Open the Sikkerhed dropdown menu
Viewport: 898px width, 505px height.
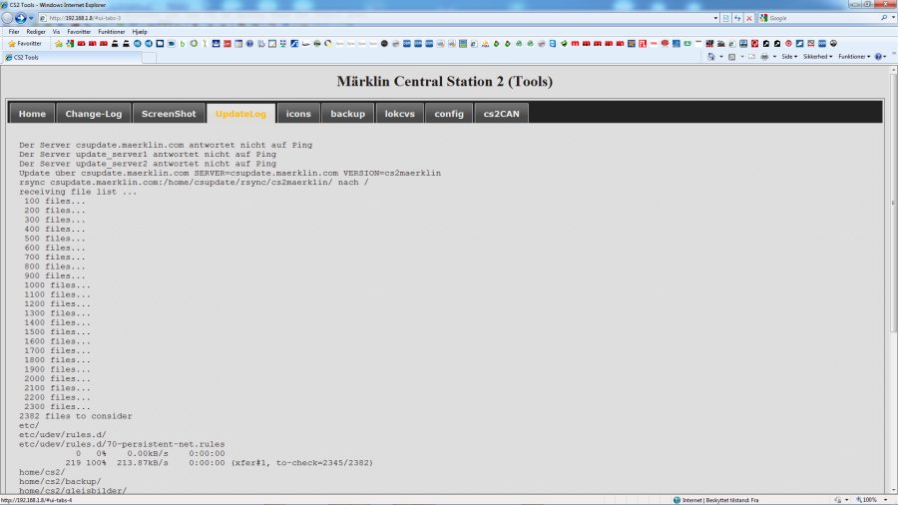[x=817, y=57]
